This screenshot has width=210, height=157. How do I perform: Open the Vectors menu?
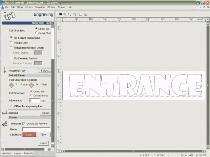[x=29, y=7]
